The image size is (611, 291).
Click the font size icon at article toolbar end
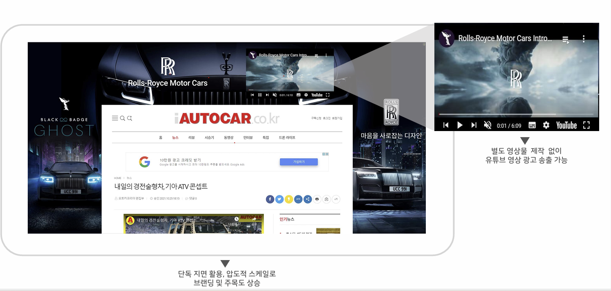click(336, 199)
